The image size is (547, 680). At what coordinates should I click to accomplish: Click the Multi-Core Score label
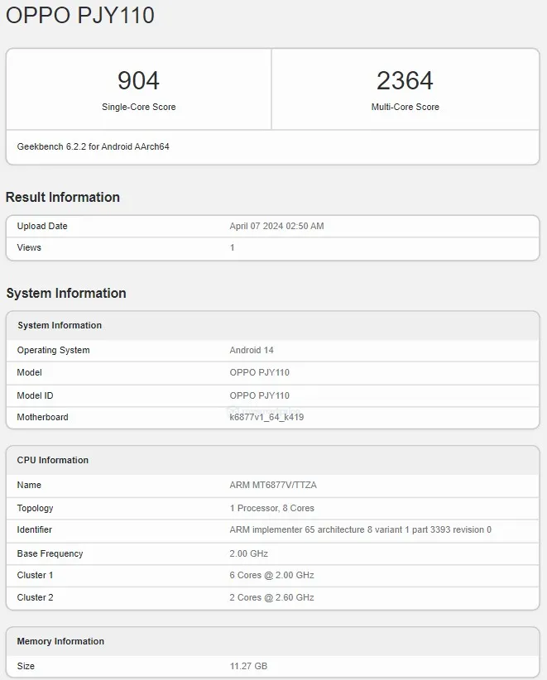[405, 107]
